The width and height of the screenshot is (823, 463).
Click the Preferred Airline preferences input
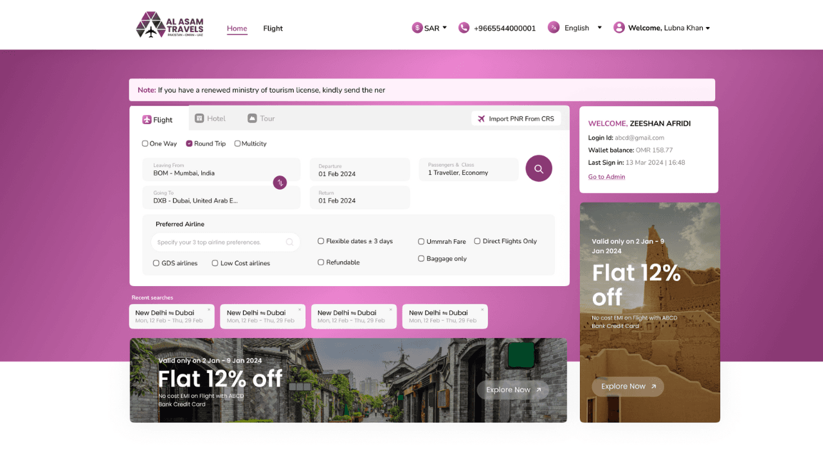[x=226, y=242]
